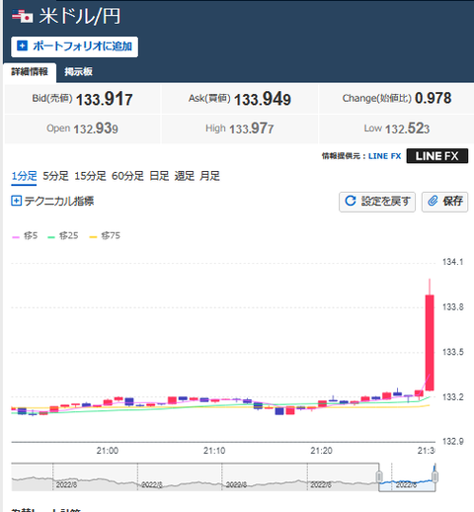Click the 134.1 price axis label
Image resolution: width=474 pixels, height=512 pixels.
tap(452, 262)
